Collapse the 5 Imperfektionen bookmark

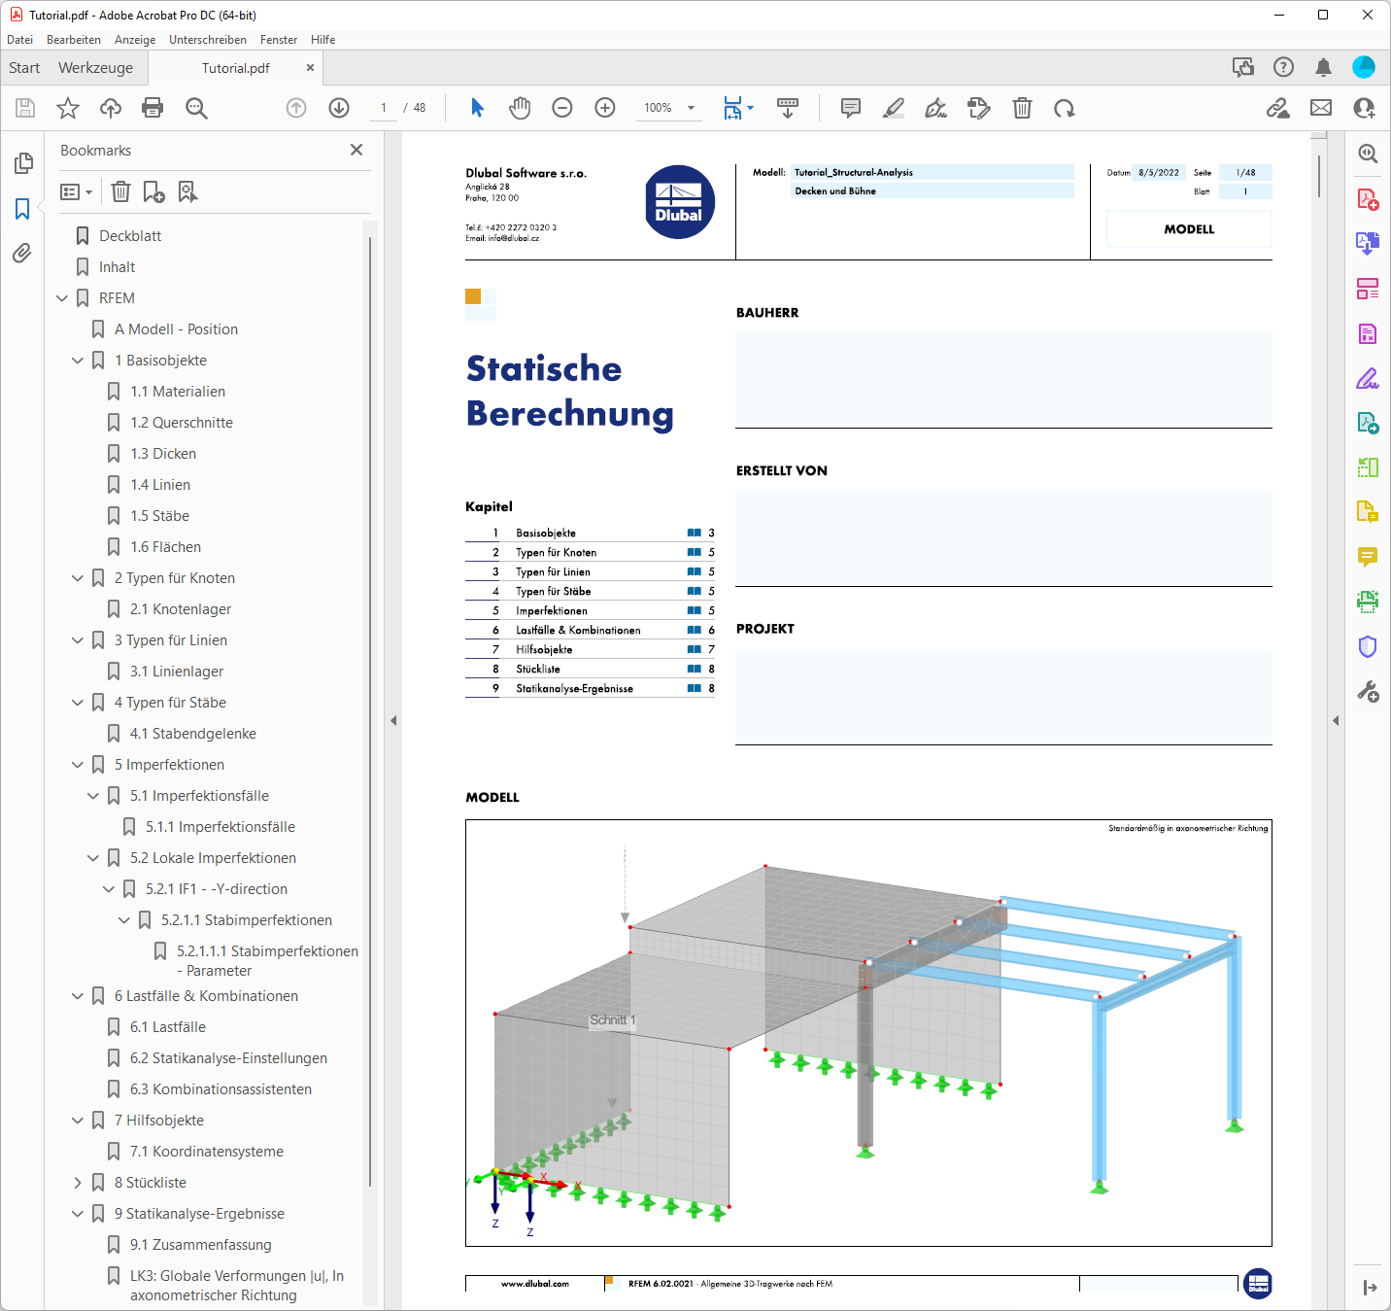[78, 765]
